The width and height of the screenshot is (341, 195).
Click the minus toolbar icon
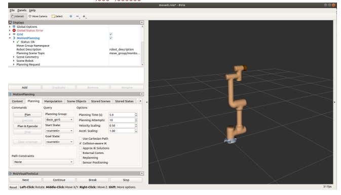pyautogui.click(x=78, y=16)
